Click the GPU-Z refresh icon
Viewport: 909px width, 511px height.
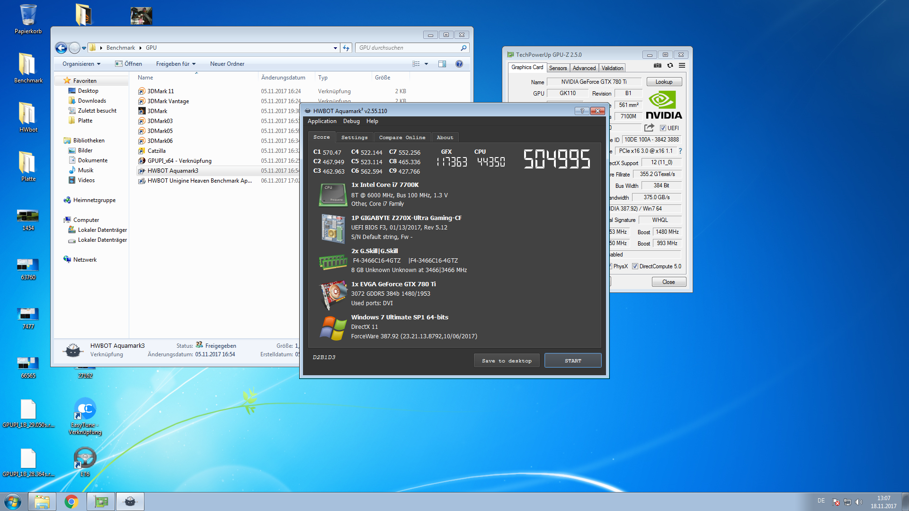[670, 65]
